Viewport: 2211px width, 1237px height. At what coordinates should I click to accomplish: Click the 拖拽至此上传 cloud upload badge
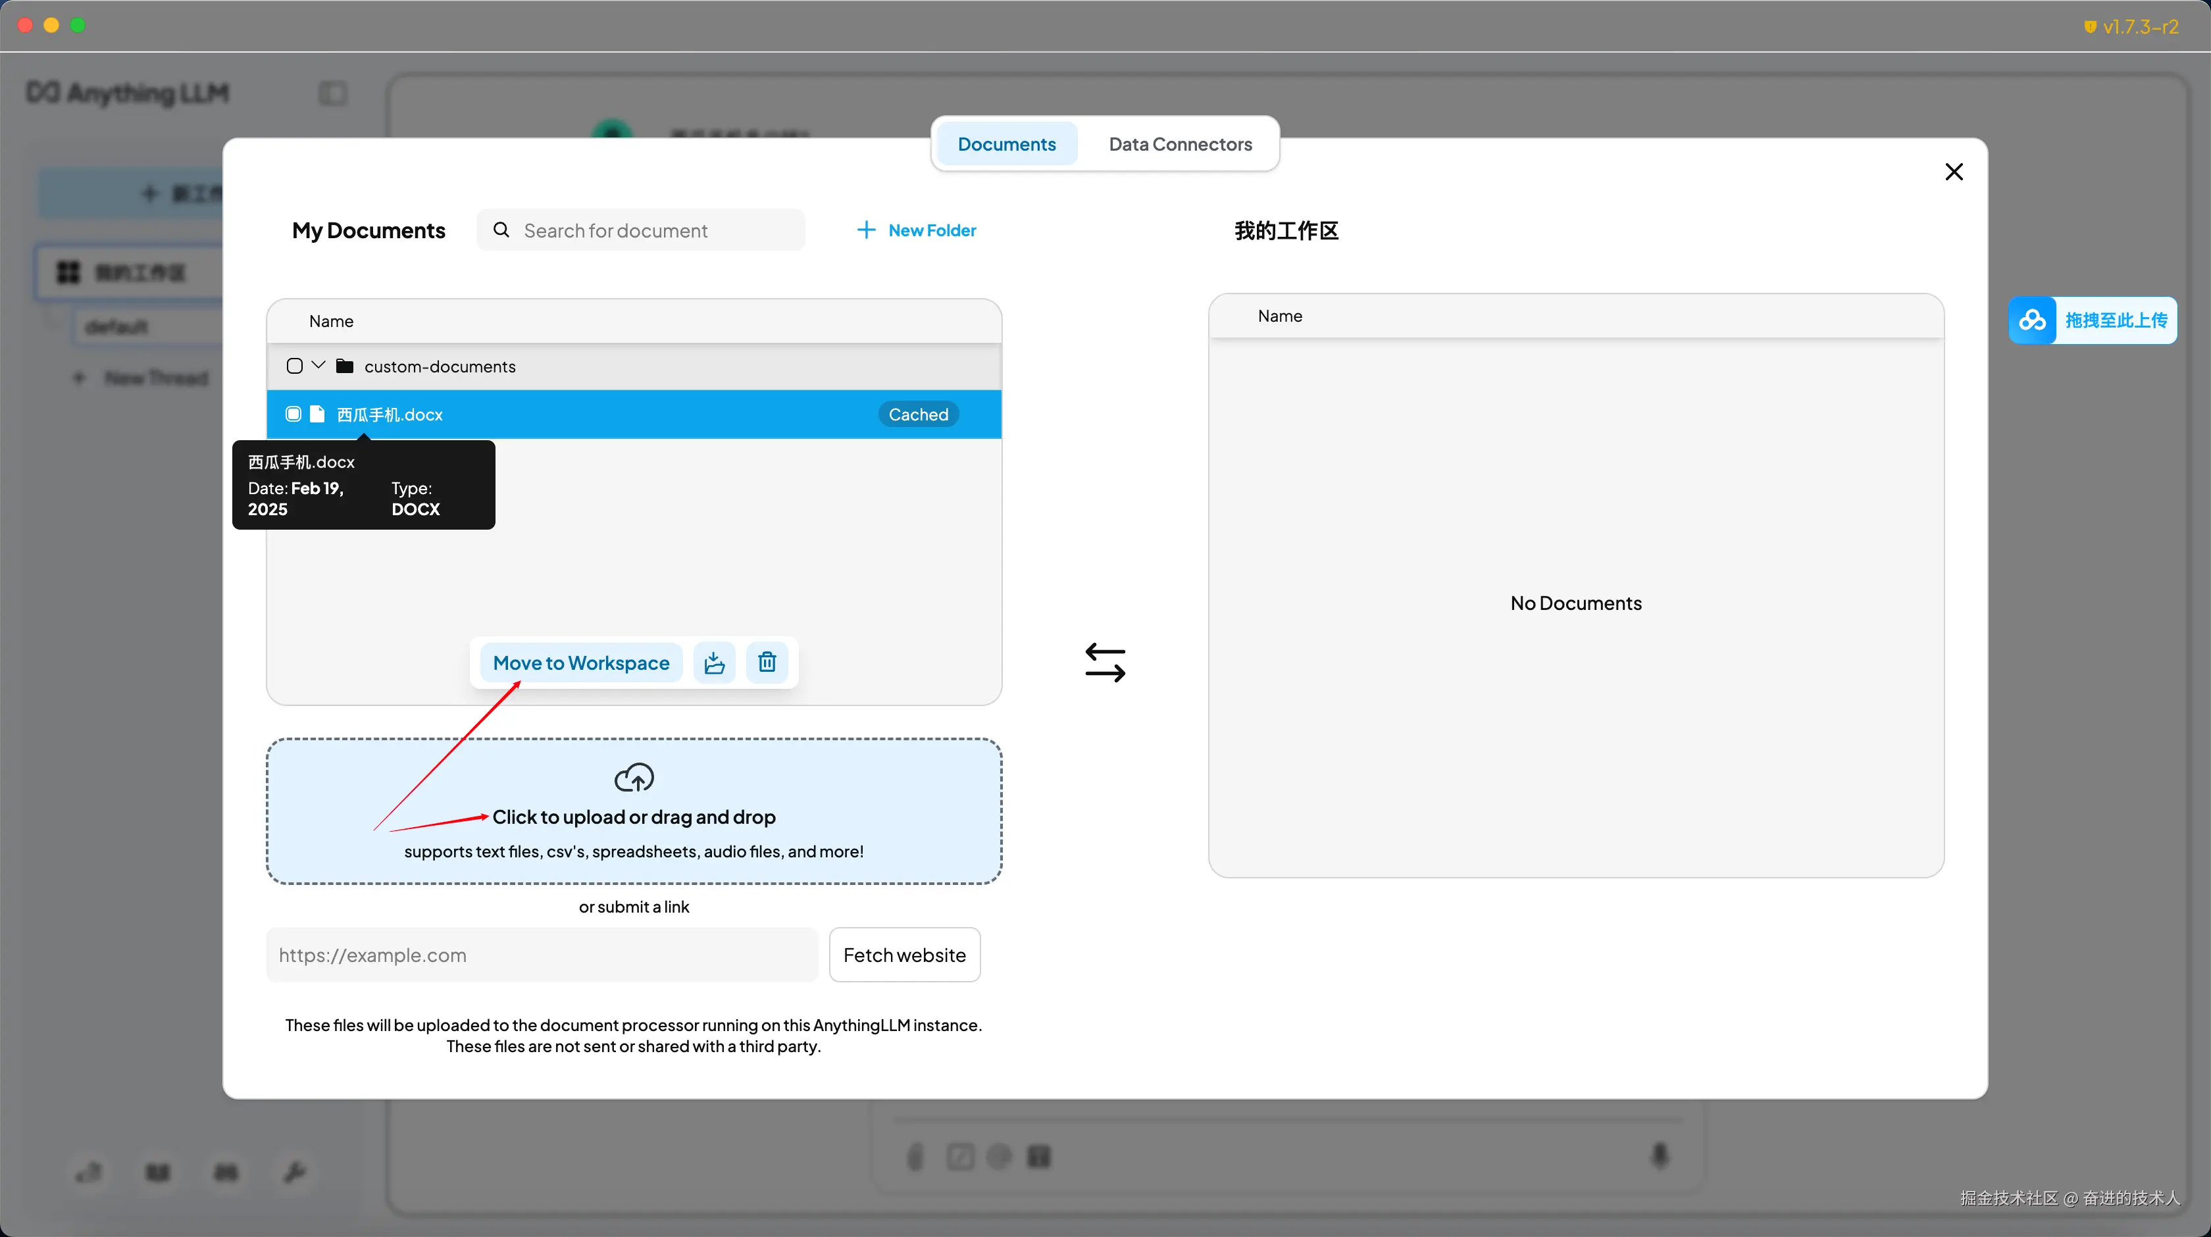pyautogui.click(x=2093, y=320)
